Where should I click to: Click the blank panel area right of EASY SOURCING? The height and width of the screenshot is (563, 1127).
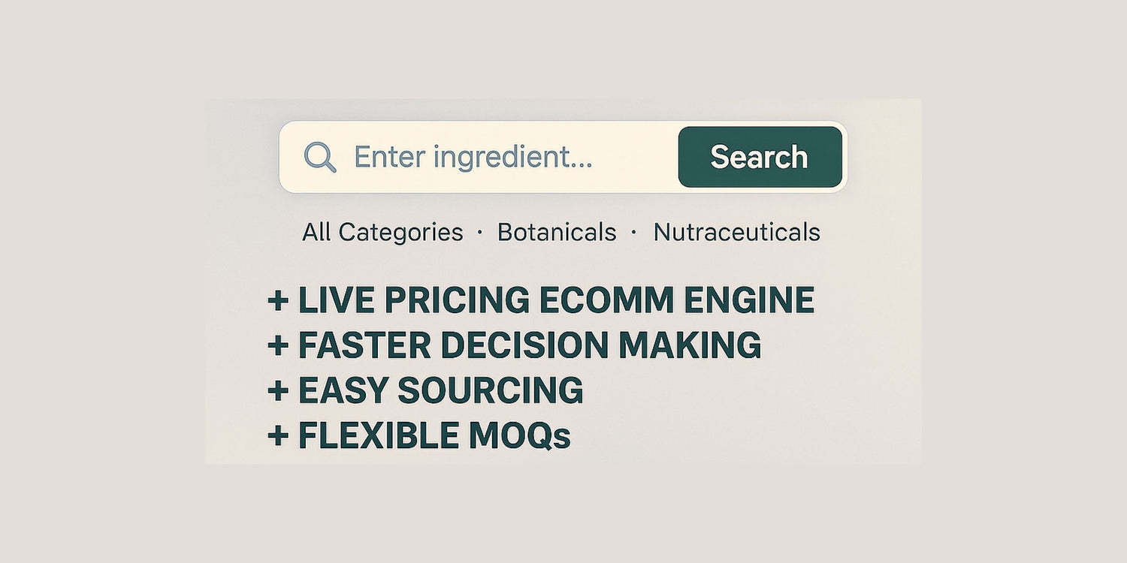(x=751, y=391)
